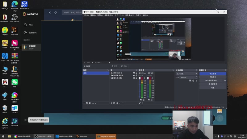Select 英雄联盟 in WeGame recent games

click(x=31, y=47)
